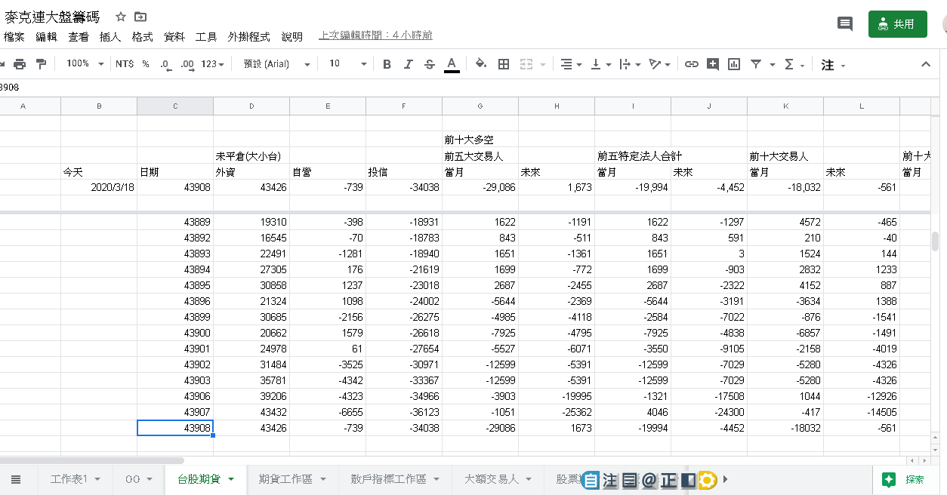The height and width of the screenshot is (495, 947).
Task: Click the 探索 explore button
Action: (905, 479)
